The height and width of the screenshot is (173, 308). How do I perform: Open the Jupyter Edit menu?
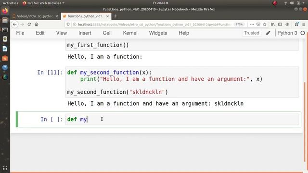tap(40, 33)
